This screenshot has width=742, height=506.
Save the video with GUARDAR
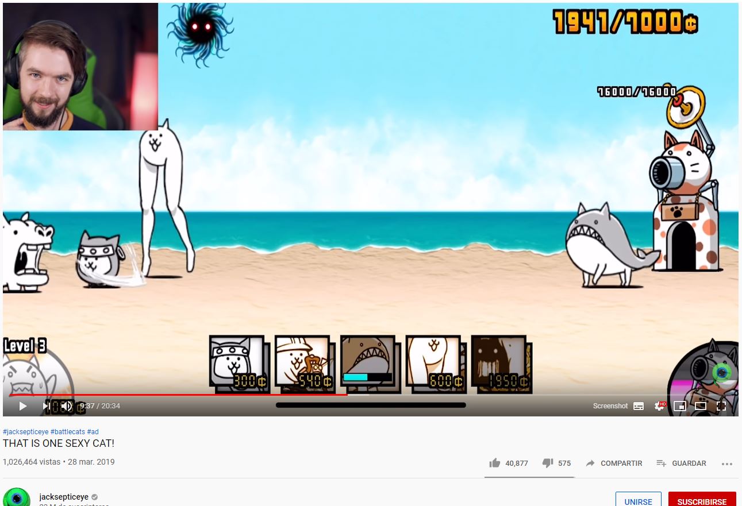pyautogui.click(x=681, y=463)
